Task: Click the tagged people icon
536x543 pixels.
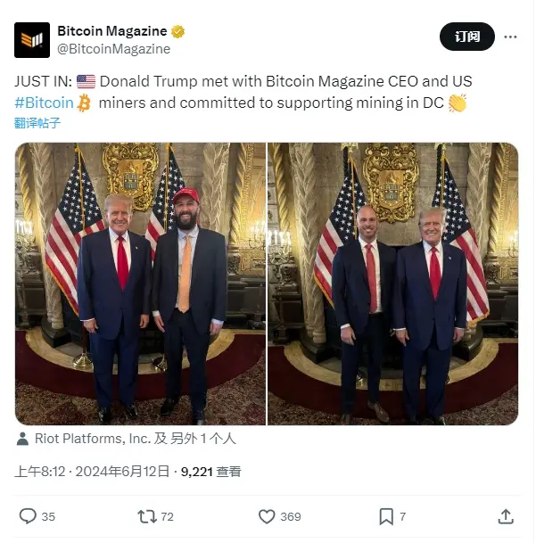Action: (22, 439)
